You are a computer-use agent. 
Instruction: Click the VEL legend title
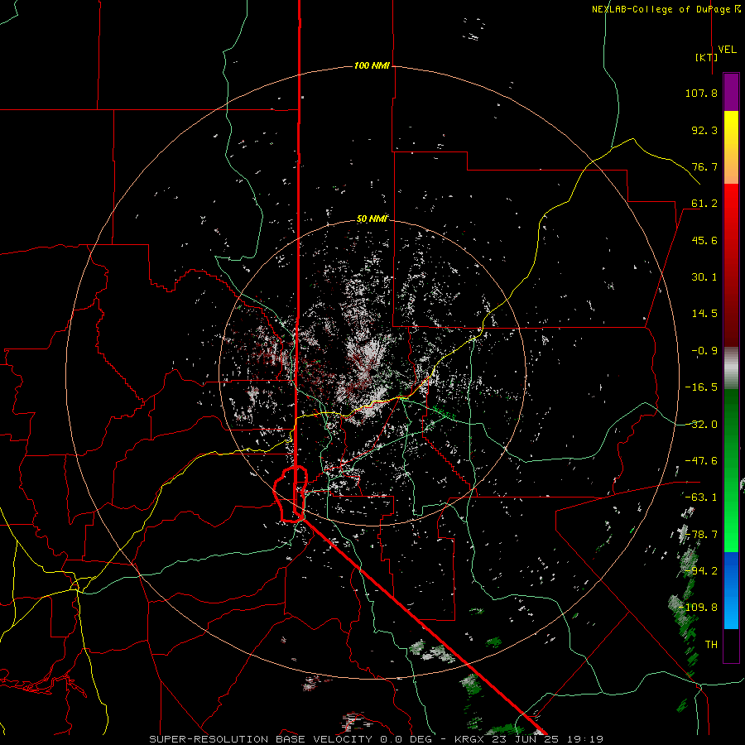tap(727, 50)
